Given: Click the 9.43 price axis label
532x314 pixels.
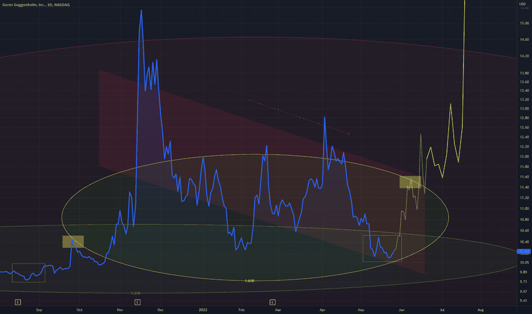Looking at the screenshot, I should click(x=524, y=300).
